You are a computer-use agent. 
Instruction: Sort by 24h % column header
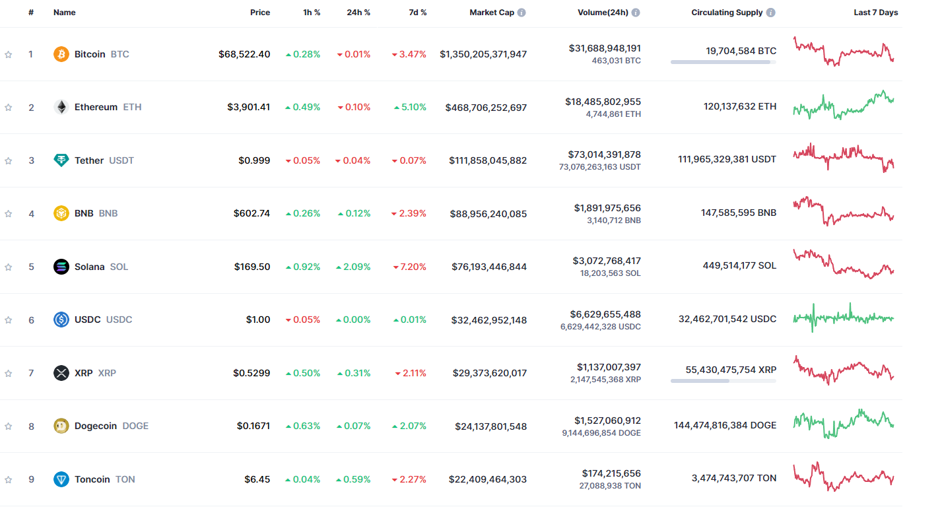pyautogui.click(x=358, y=13)
